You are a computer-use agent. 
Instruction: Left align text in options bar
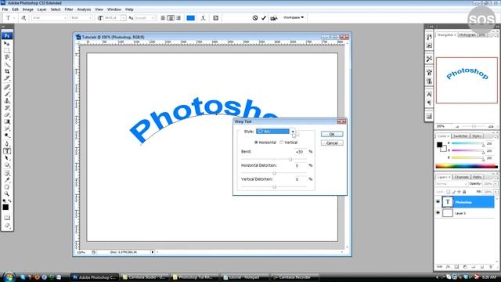[x=163, y=18]
